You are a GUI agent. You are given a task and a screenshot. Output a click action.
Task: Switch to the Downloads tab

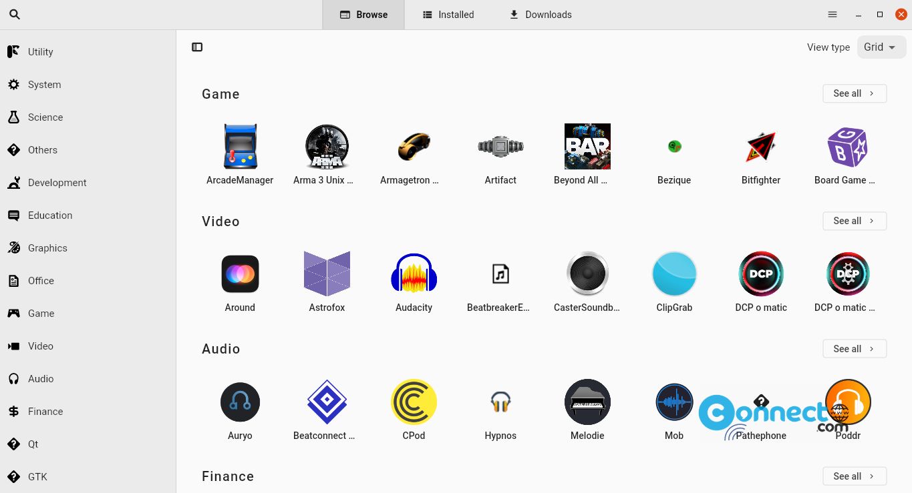click(x=541, y=15)
